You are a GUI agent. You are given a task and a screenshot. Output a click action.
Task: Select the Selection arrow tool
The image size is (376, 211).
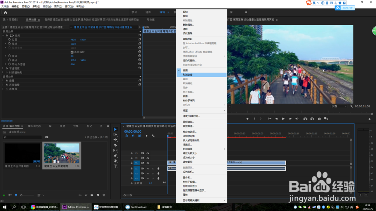115,129
